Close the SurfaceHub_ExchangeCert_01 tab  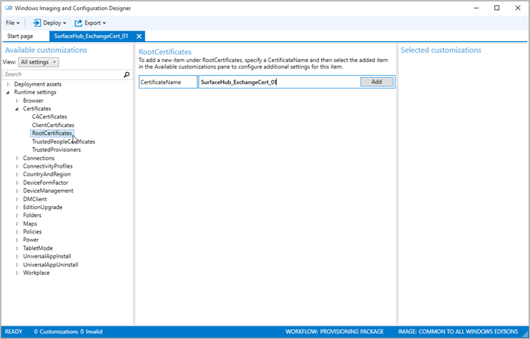139,36
